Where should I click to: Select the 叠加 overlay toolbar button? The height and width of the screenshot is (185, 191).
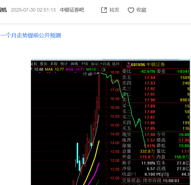[x=44, y=64]
